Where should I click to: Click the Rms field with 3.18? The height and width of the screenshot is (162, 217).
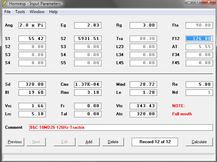tap(88, 92)
